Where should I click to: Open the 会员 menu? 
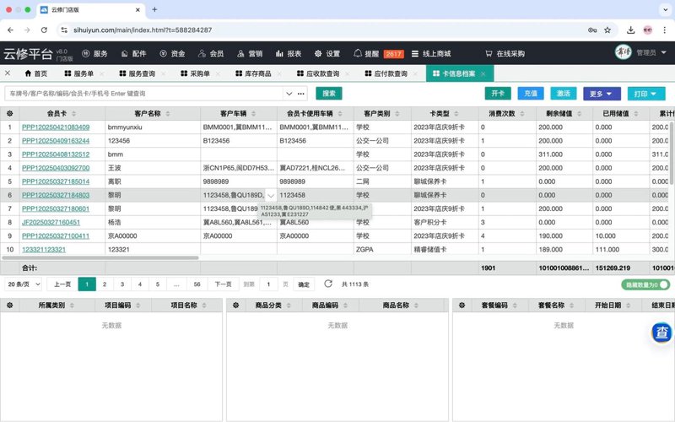[x=211, y=53]
